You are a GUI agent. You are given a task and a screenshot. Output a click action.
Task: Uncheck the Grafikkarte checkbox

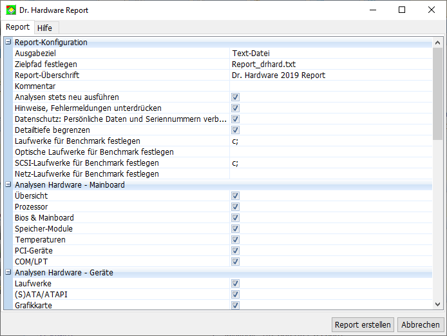tap(236, 305)
